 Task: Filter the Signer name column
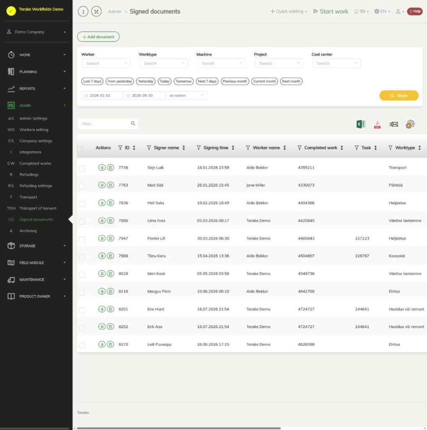(149, 148)
